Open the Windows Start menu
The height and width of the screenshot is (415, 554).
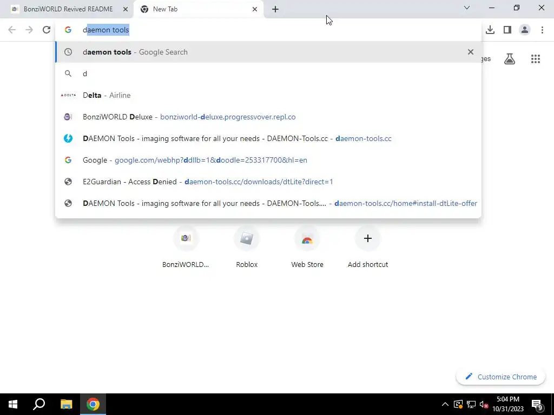[13, 404]
